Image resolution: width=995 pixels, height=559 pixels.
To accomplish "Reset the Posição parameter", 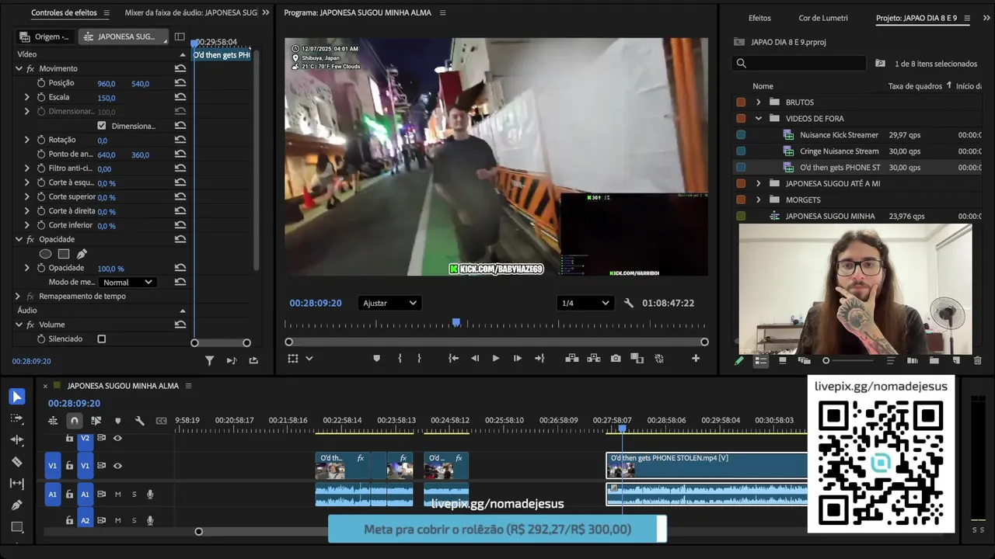I will 180,83.
